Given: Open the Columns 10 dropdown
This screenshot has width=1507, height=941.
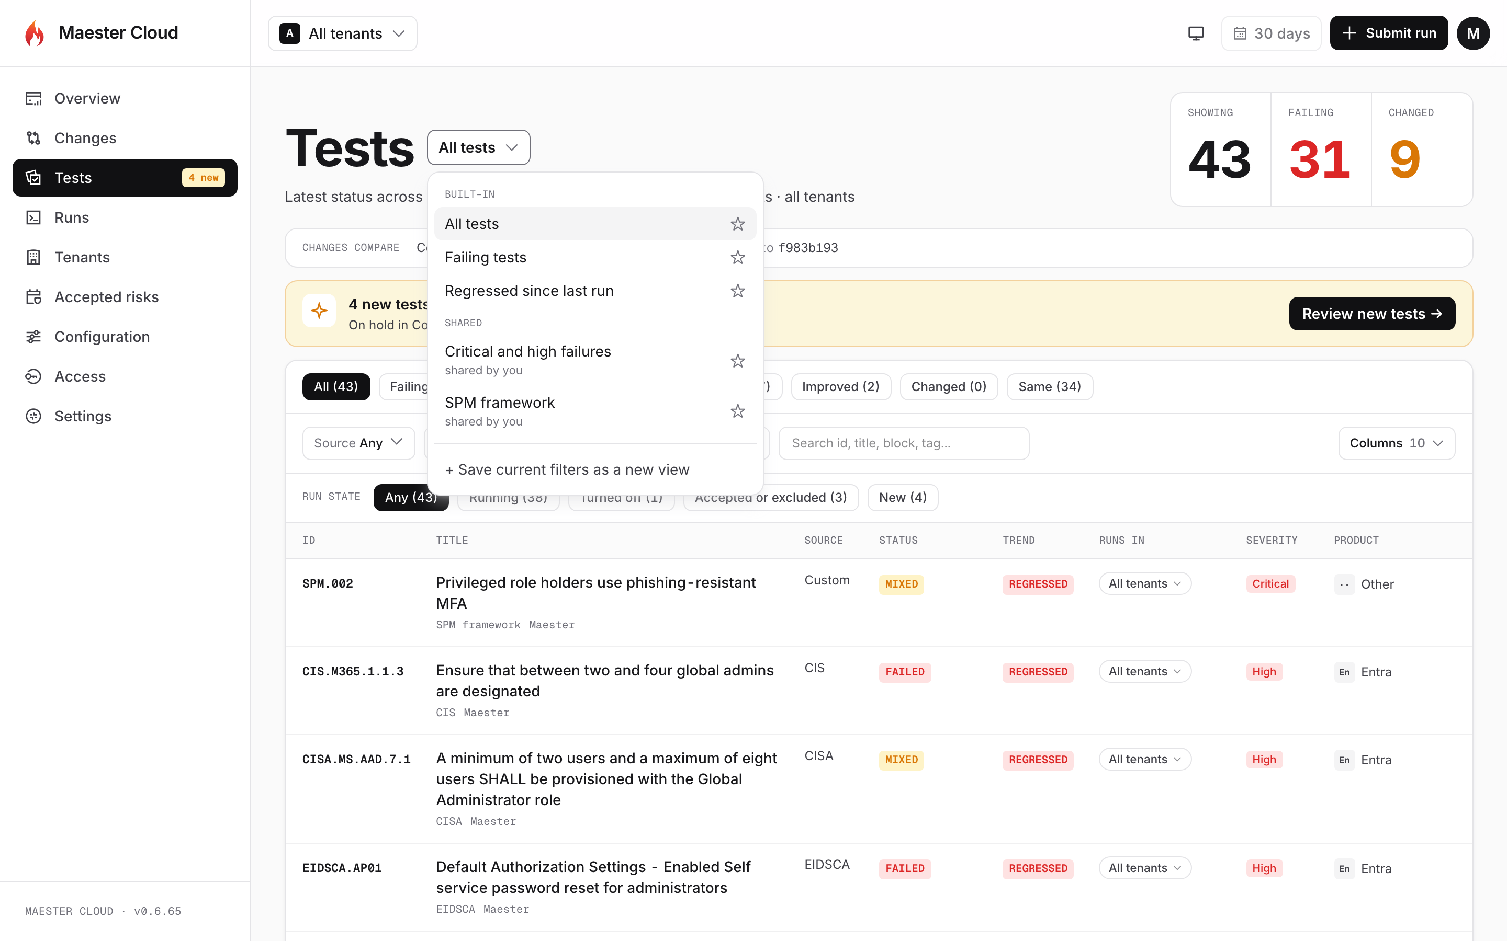Looking at the screenshot, I should click(1396, 443).
